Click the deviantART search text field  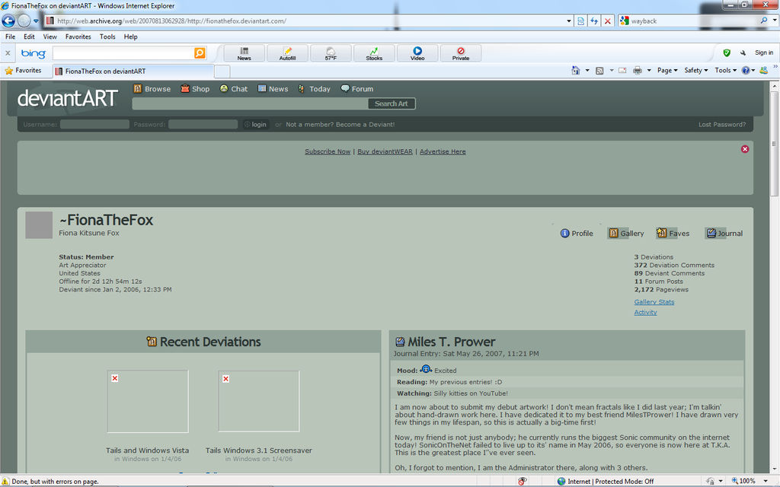[250, 103]
